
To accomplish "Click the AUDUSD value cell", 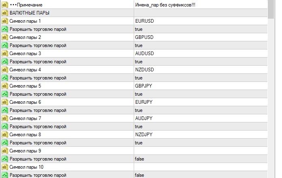I will [144, 54].
